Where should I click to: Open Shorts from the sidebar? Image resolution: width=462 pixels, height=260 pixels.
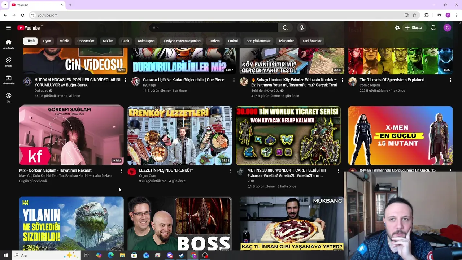pos(9,62)
